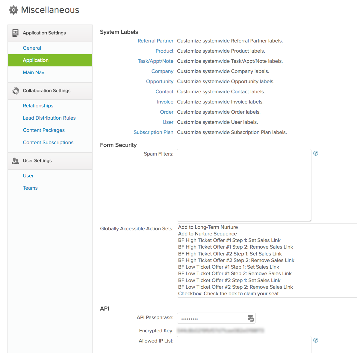Customize Referral Partner system labels
The height and width of the screenshot is (353, 357).
pyautogui.click(x=155, y=41)
